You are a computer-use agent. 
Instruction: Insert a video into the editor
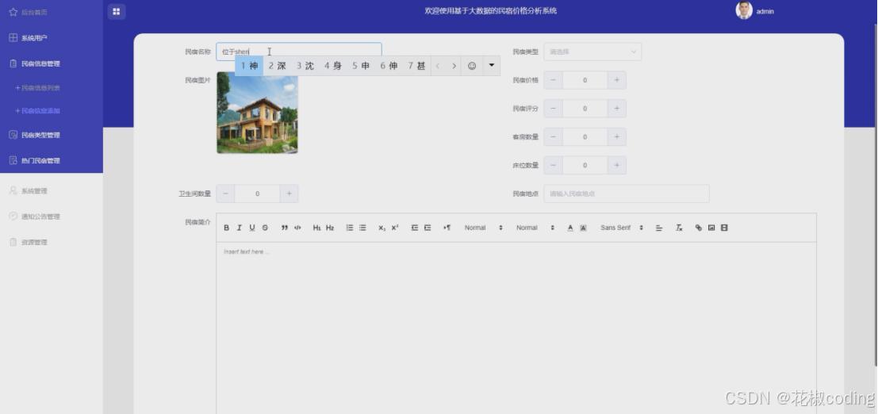724,228
